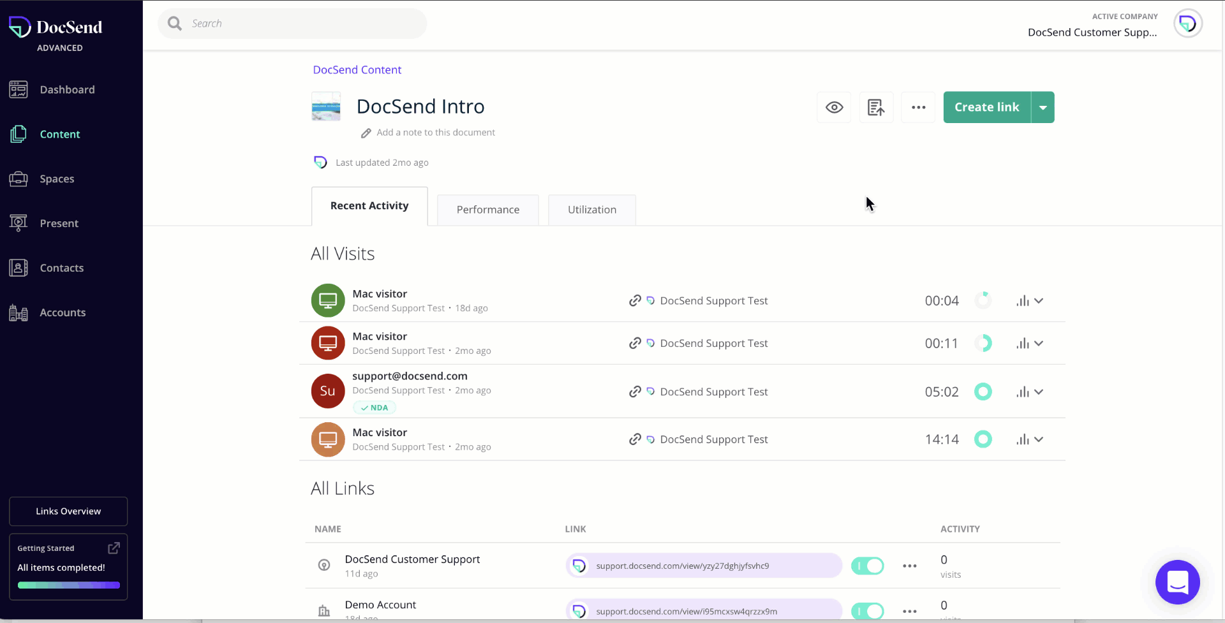Click the Getting Started progress bar
The width and height of the screenshot is (1225, 623).
(x=68, y=585)
